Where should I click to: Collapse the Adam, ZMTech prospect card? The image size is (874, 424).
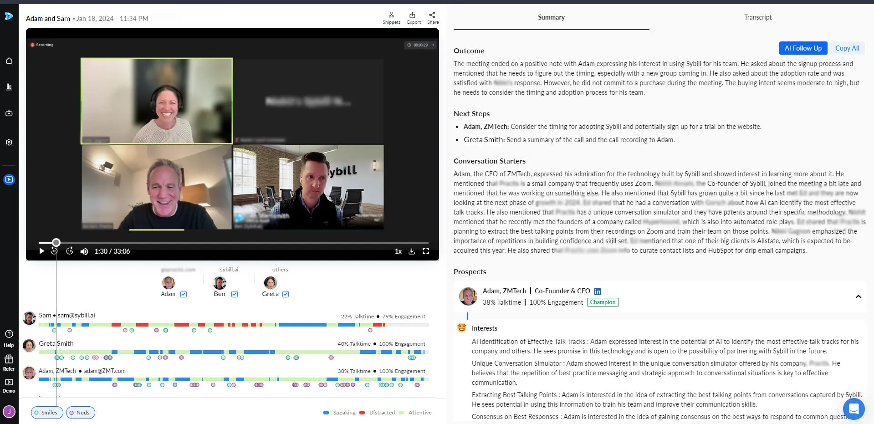point(858,296)
